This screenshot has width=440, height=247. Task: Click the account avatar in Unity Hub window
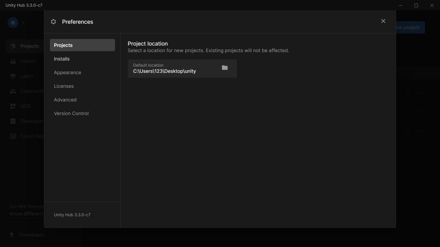[x=13, y=23]
